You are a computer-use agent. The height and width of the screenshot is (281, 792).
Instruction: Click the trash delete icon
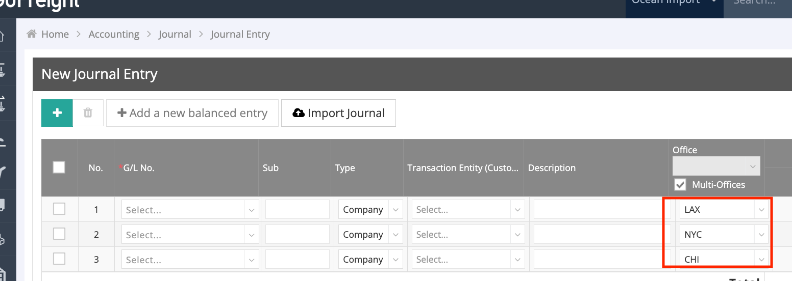click(88, 113)
